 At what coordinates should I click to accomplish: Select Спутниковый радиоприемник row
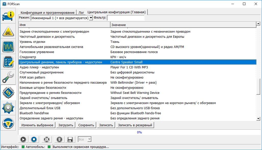point(137,72)
